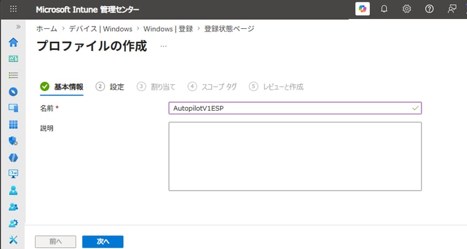Click the Windows | 登録 breadcrumb
Image resolution: width=467 pixels, height=249 pixels.
point(168,29)
